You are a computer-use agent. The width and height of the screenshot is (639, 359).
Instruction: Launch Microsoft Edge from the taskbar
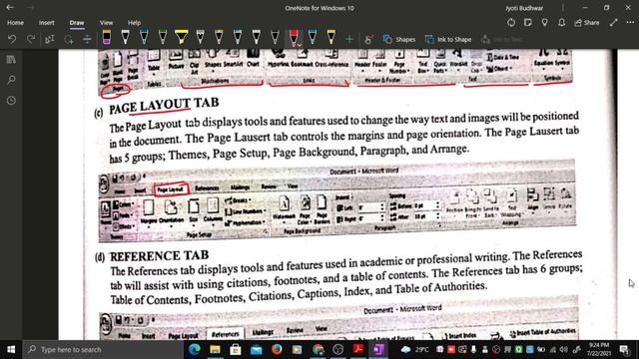(x=195, y=349)
